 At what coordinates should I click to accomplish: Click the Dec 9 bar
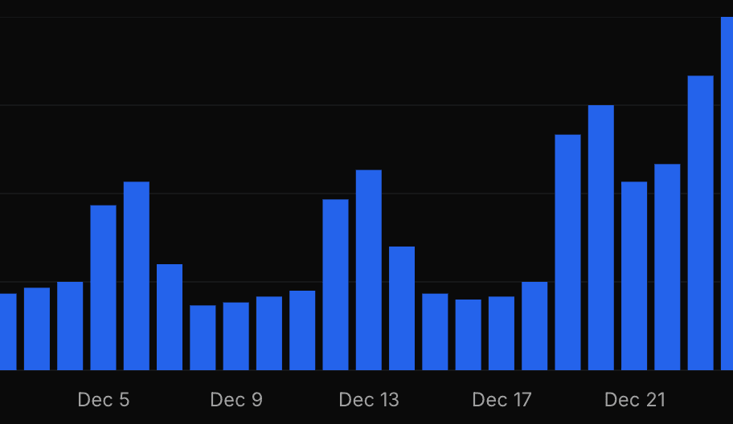tap(235, 336)
